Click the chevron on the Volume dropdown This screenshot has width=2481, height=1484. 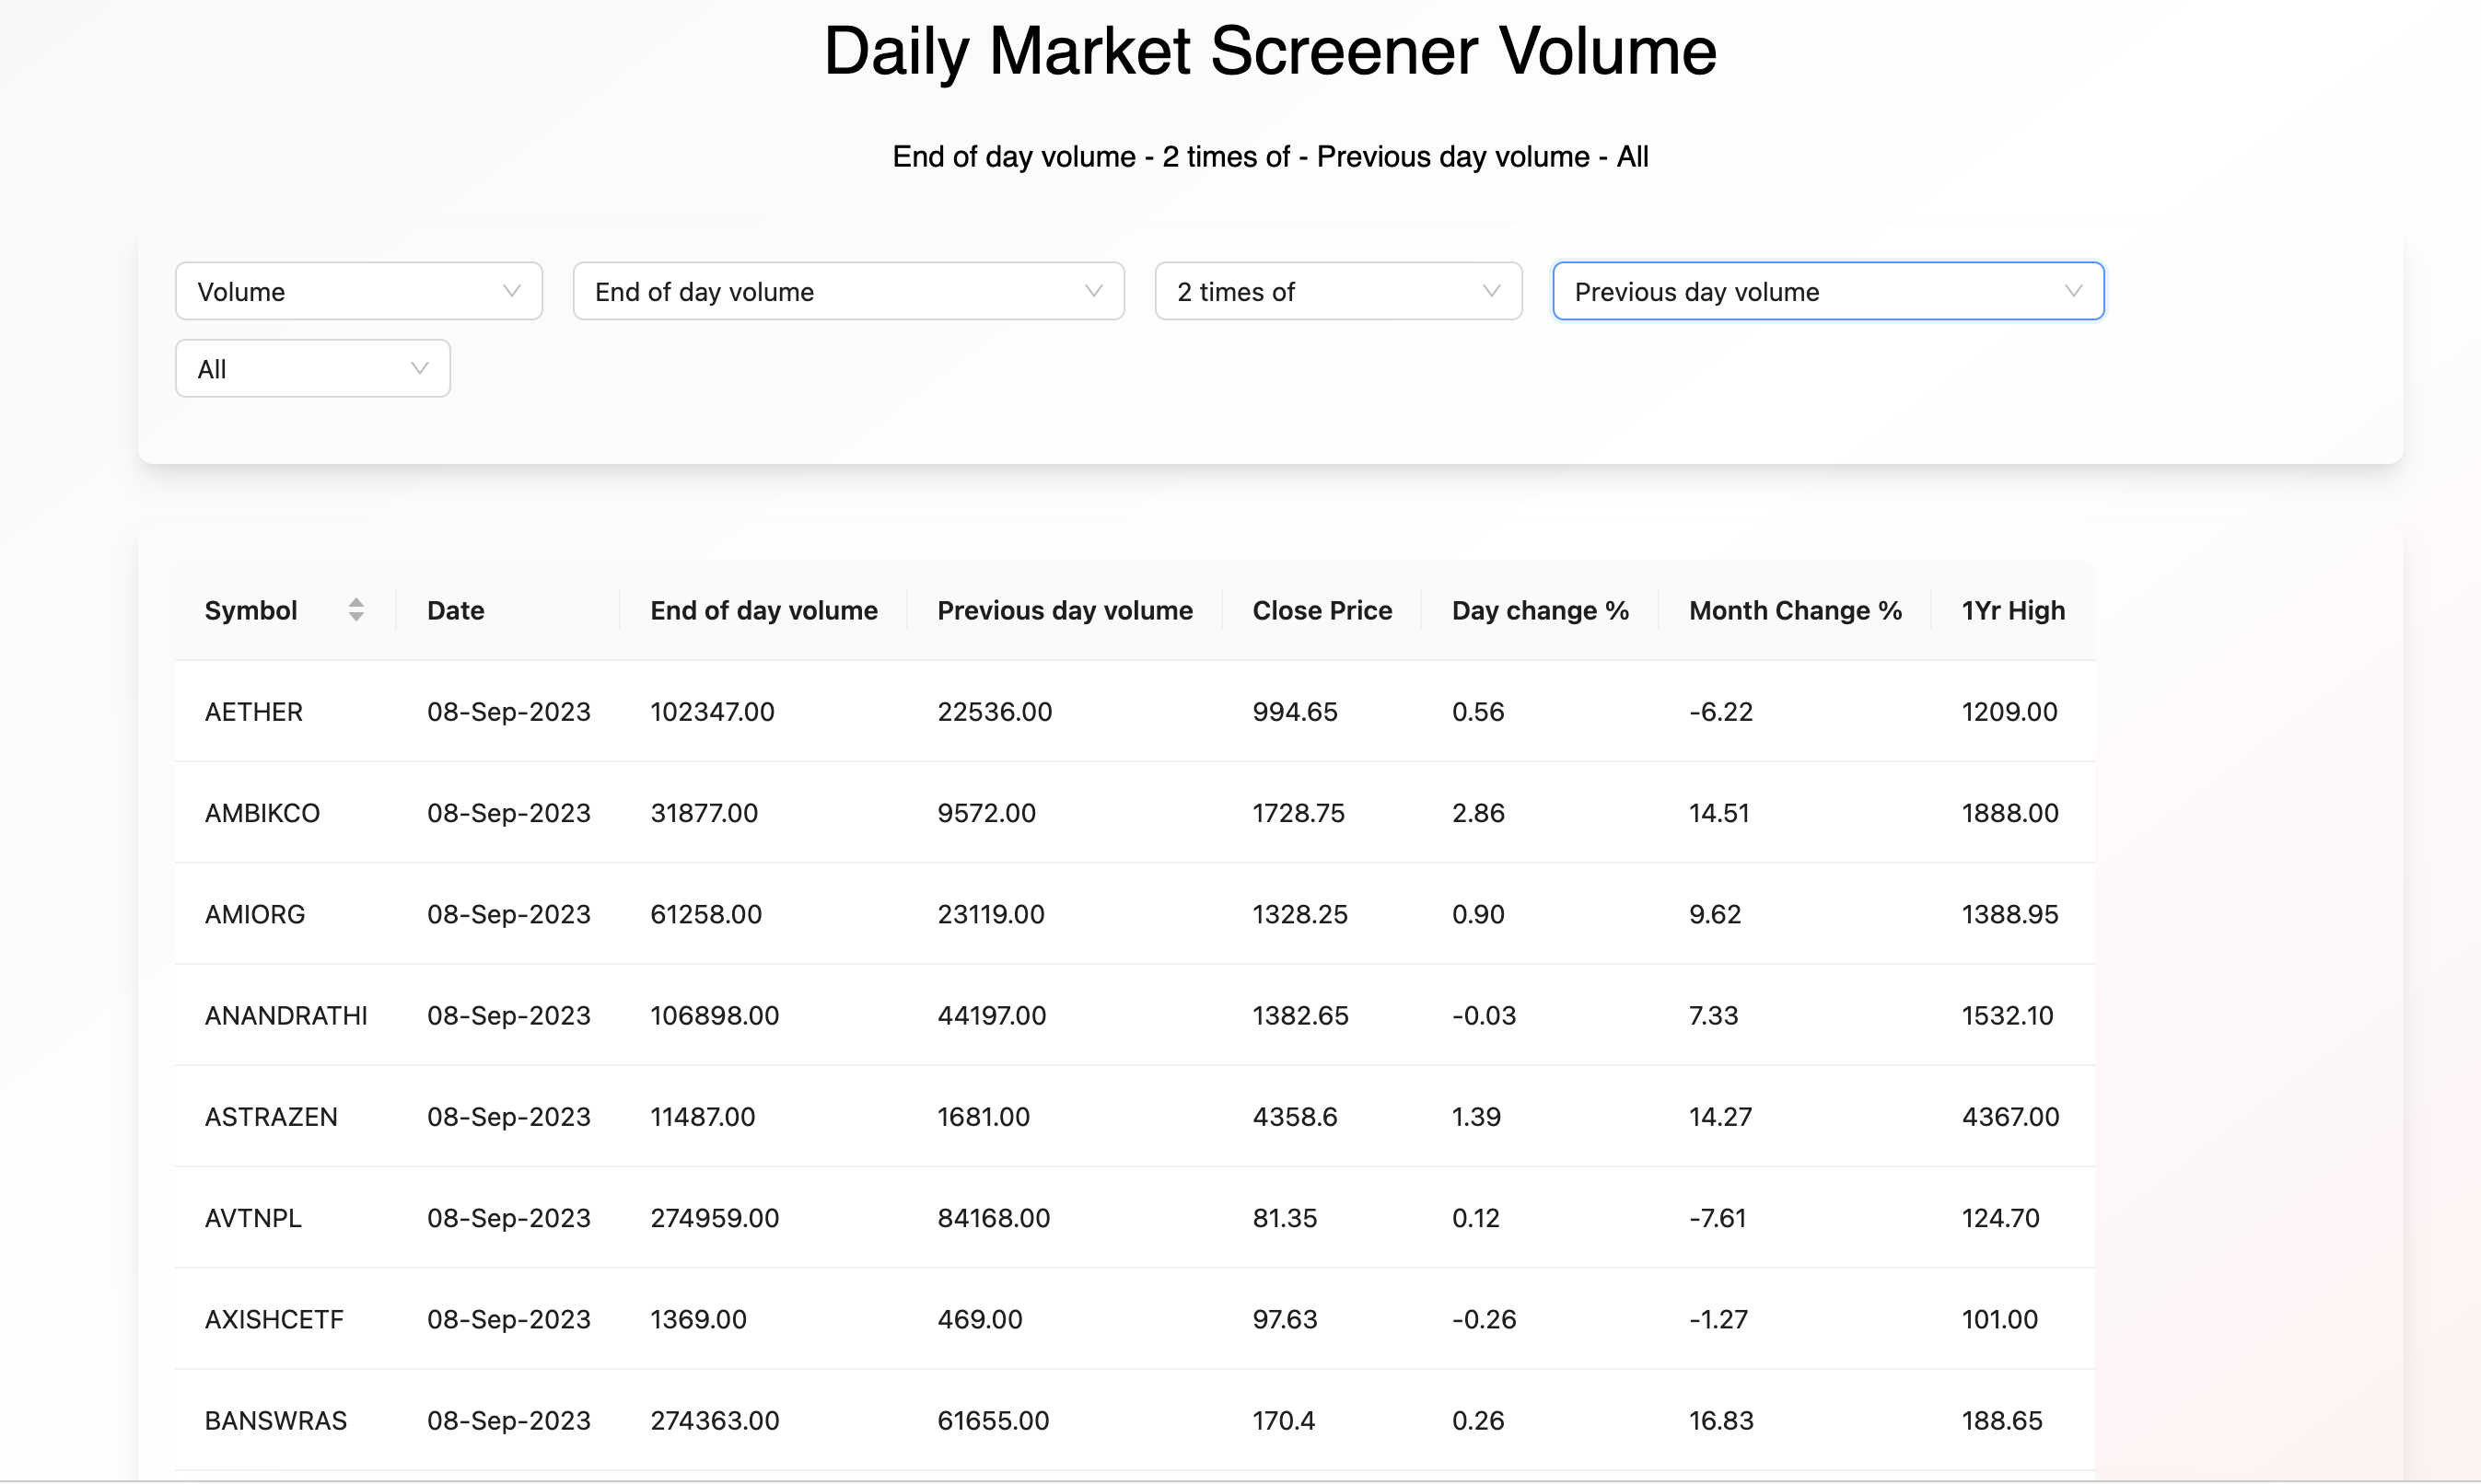[512, 291]
